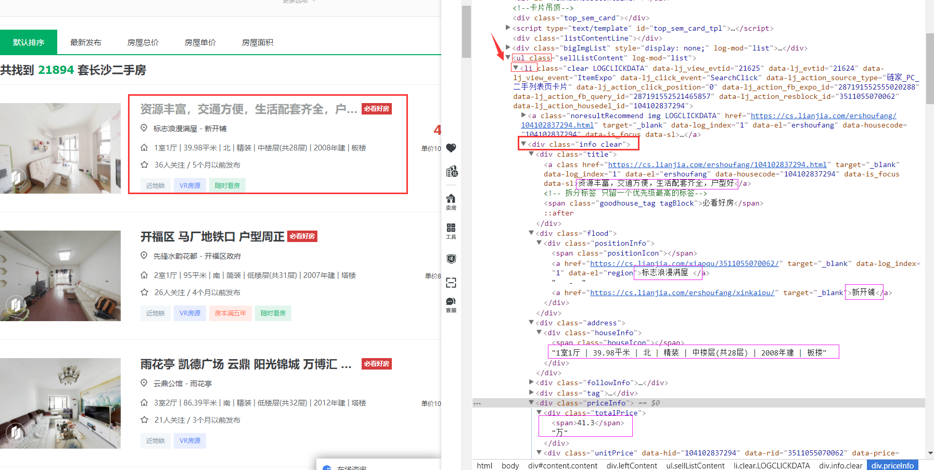Select div.info.clear breadcrumb item
Image resolution: width=934 pixels, height=470 pixels.
coord(840,465)
